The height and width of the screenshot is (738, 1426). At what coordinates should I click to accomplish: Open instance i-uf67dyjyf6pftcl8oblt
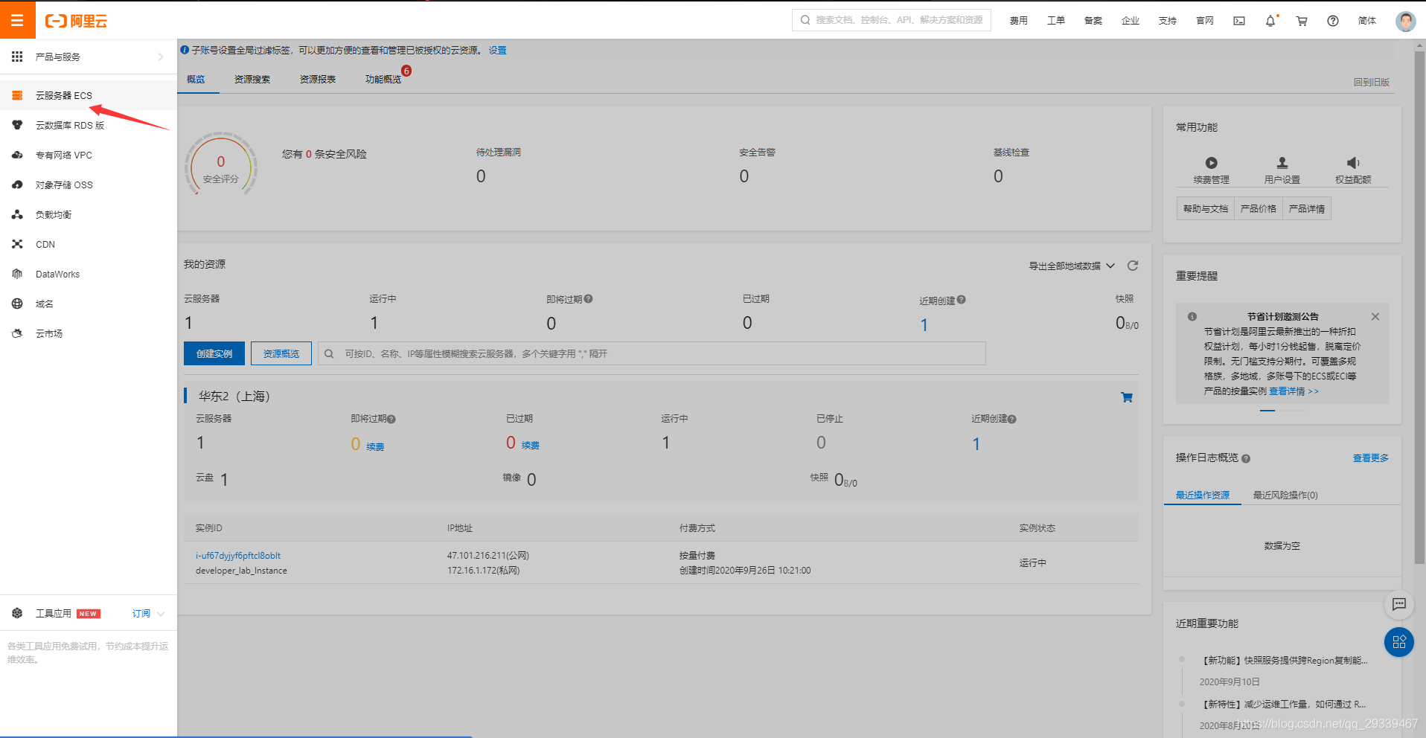pyautogui.click(x=238, y=556)
